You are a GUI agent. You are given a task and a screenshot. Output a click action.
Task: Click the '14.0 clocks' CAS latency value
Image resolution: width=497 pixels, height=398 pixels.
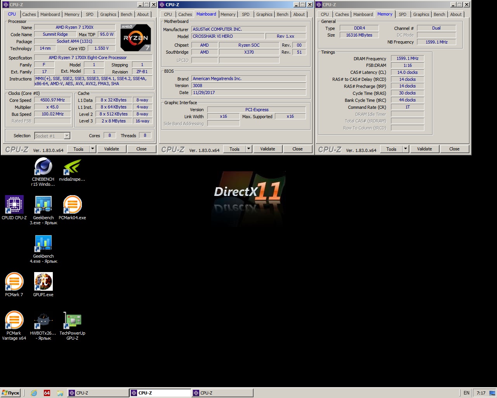(x=407, y=72)
